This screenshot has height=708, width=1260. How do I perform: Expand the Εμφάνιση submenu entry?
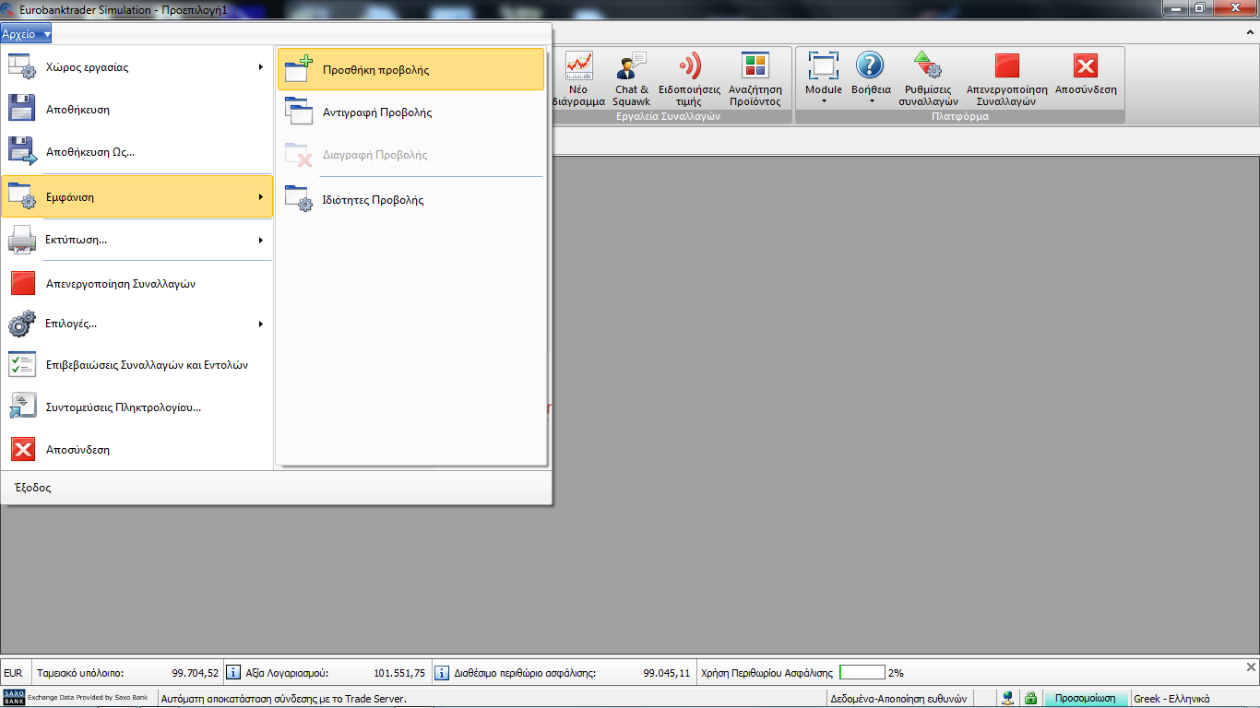[x=137, y=197]
